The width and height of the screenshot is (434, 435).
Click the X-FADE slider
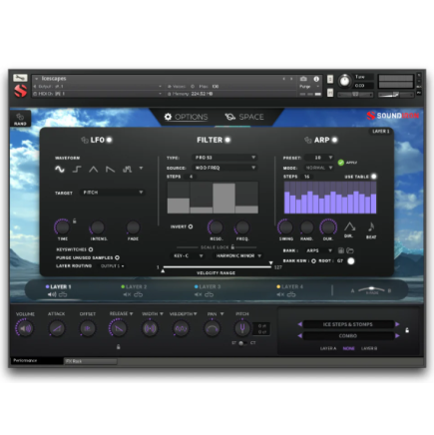[x=371, y=290]
